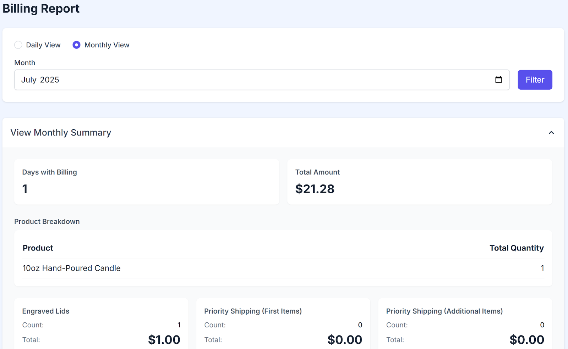The width and height of the screenshot is (568, 349).
Task: Click the Billing Report page heading
Action: click(41, 9)
